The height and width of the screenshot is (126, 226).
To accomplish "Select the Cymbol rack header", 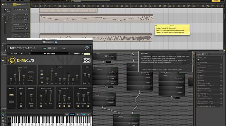I will (x=106, y=69).
